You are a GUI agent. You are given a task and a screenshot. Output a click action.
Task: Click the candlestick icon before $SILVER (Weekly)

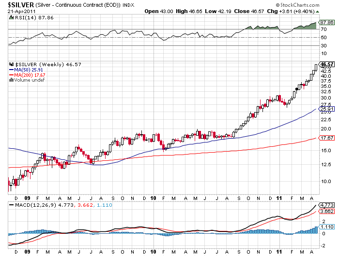click(x=11, y=64)
